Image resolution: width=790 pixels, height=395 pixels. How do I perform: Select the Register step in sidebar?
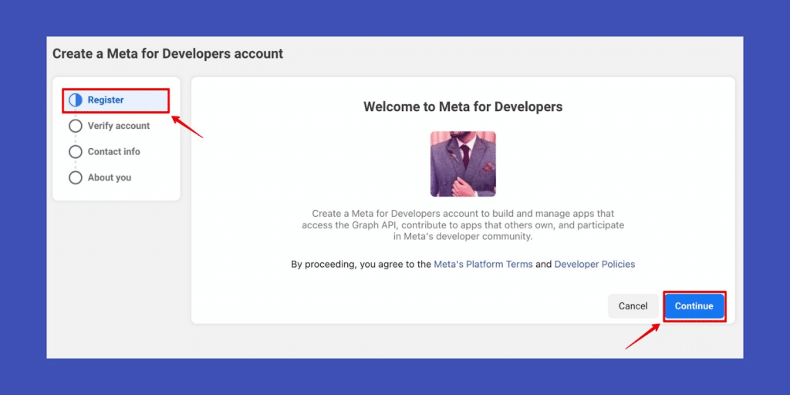tap(116, 100)
